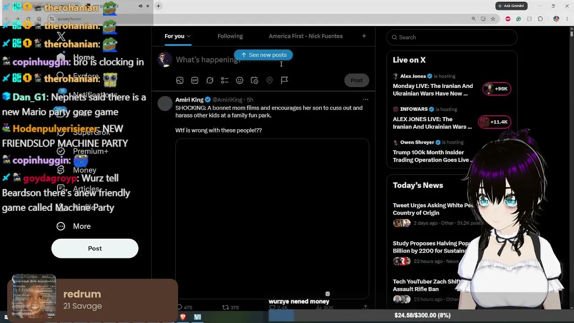The image size is (574, 323).
Task: Open Tech YouTuber Zach Assault Rifle Ban news
Action: [427, 285]
